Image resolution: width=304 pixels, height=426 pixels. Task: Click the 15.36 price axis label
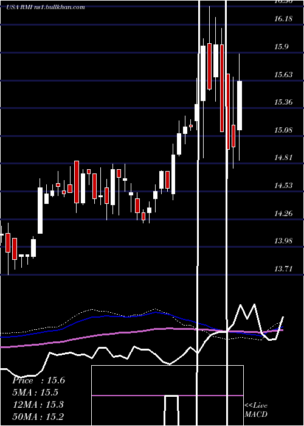coord(283,102)
